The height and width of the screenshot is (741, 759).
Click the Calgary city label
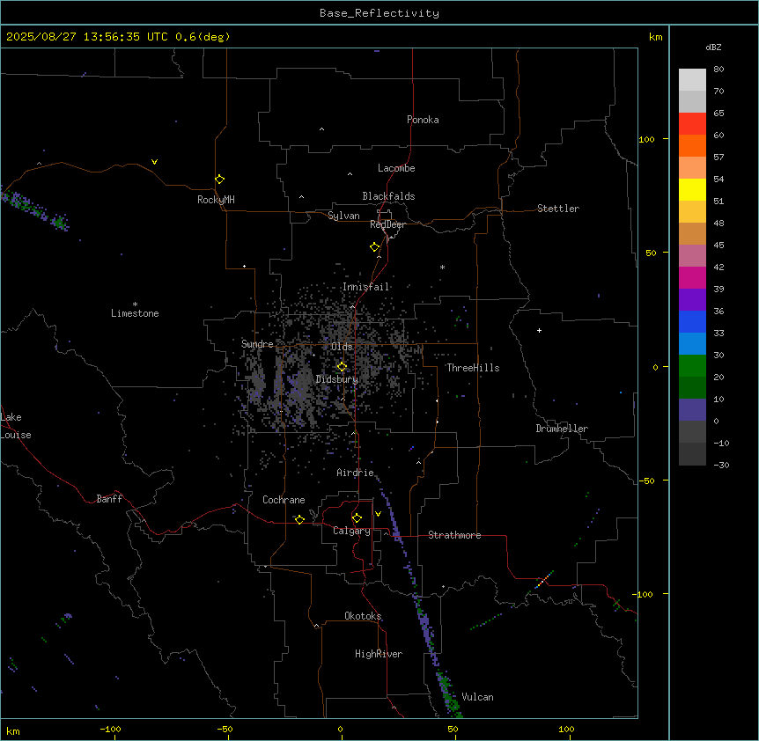[351, 531]
